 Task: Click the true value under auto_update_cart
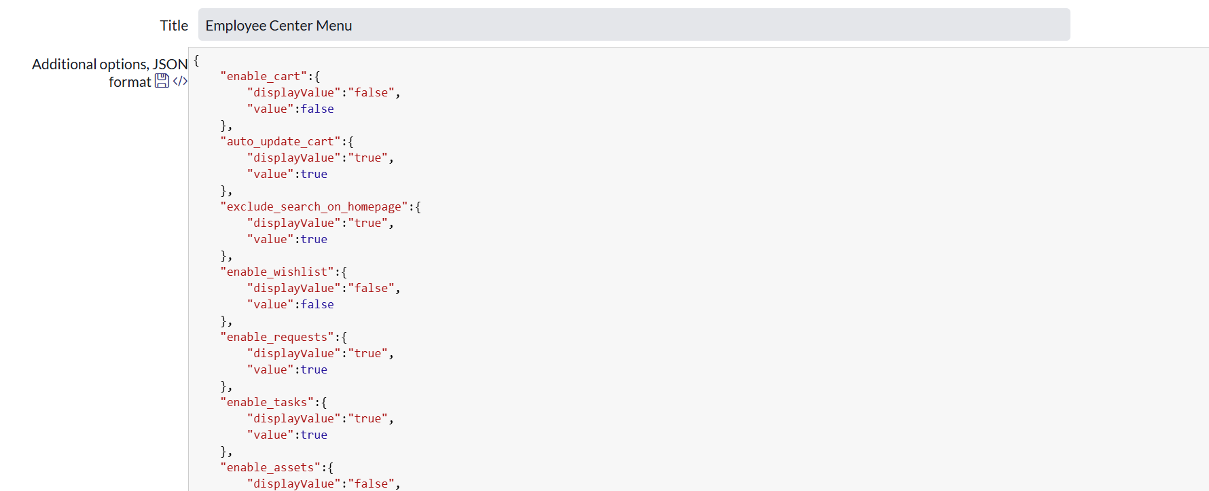(314, 174)
